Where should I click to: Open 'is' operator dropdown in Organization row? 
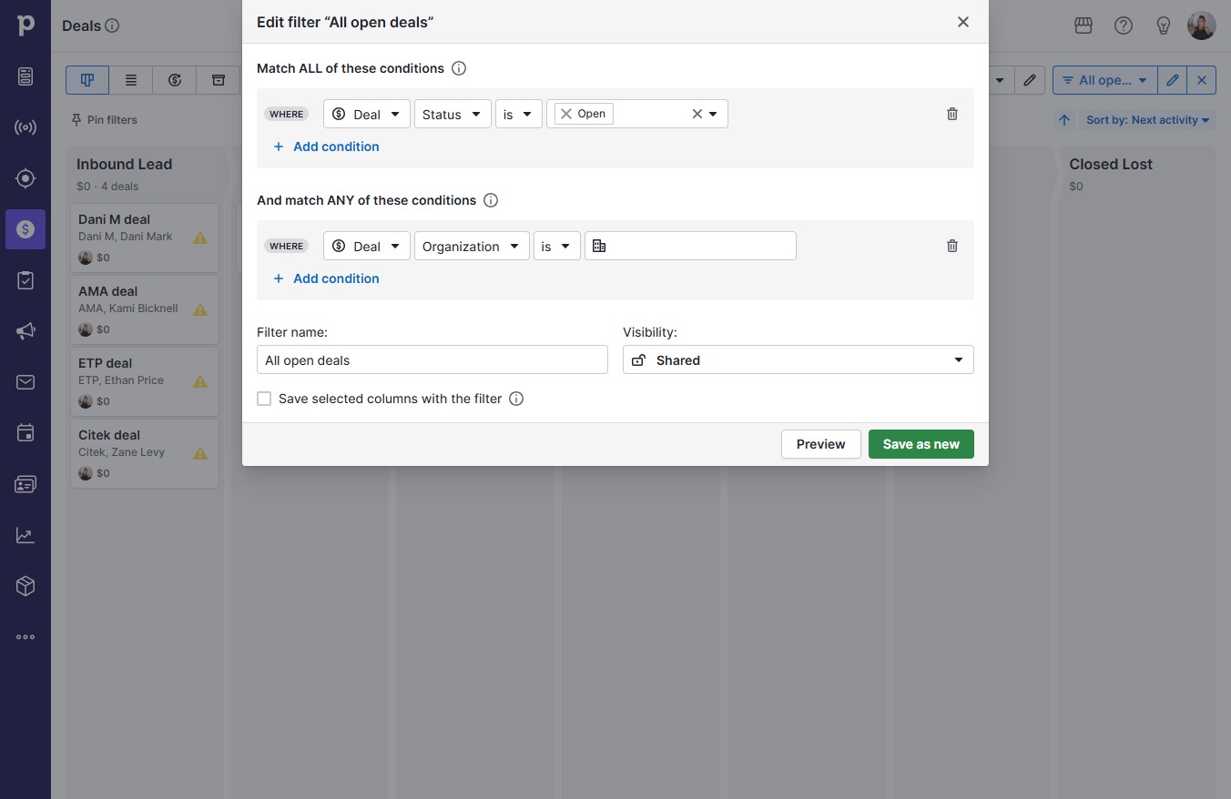557,247
